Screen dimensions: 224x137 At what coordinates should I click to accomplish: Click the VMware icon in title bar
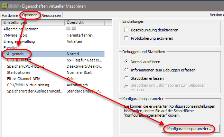tap(4, 6)
